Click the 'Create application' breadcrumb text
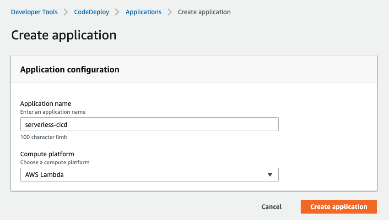 pos(204,12)
